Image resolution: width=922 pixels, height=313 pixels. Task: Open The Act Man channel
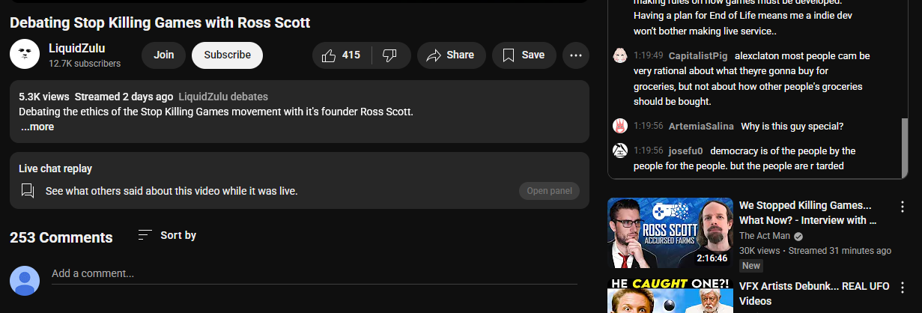point(765,236)
